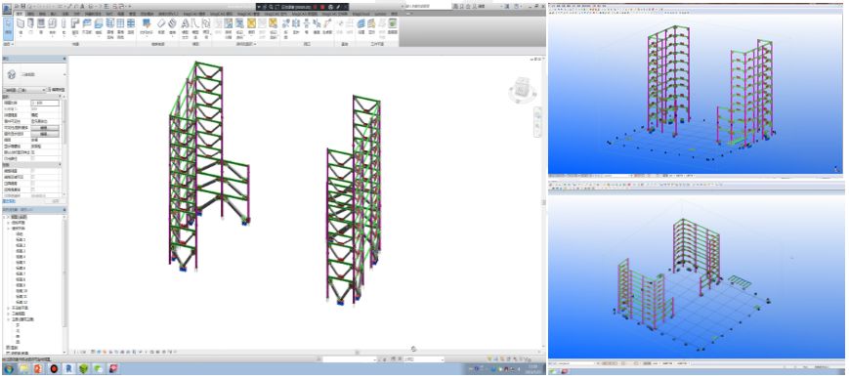849x378 pixels.
Task: Switch to the Lumion ribbon tab
Action: pyautogui.click(x=380, y=14)
